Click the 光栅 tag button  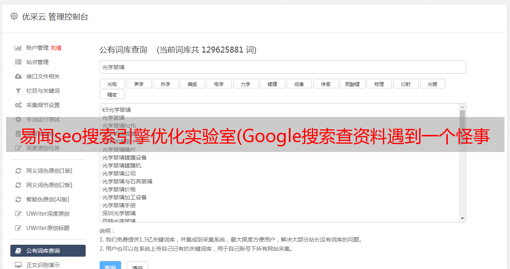tap(433, 84)
